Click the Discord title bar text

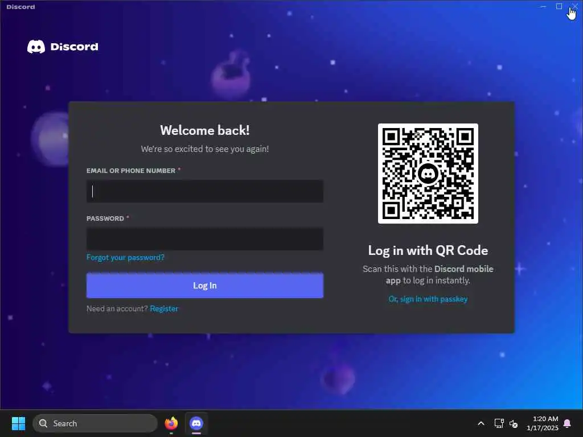21,7
